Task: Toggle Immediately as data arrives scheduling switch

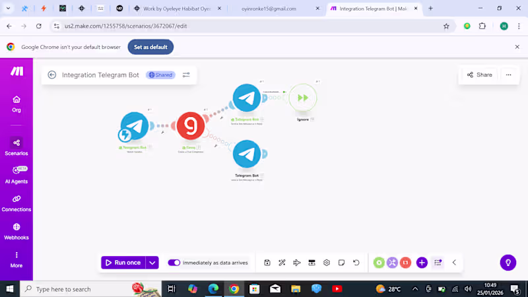Action: point(174,263)
